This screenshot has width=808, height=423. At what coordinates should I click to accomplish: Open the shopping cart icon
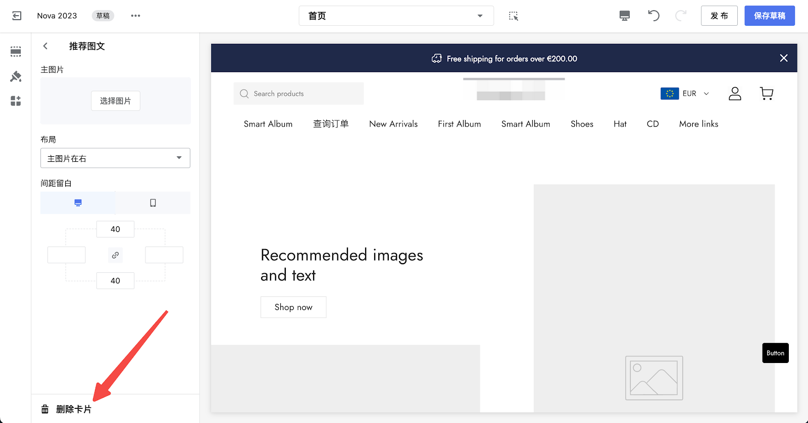tap(767, 93)
